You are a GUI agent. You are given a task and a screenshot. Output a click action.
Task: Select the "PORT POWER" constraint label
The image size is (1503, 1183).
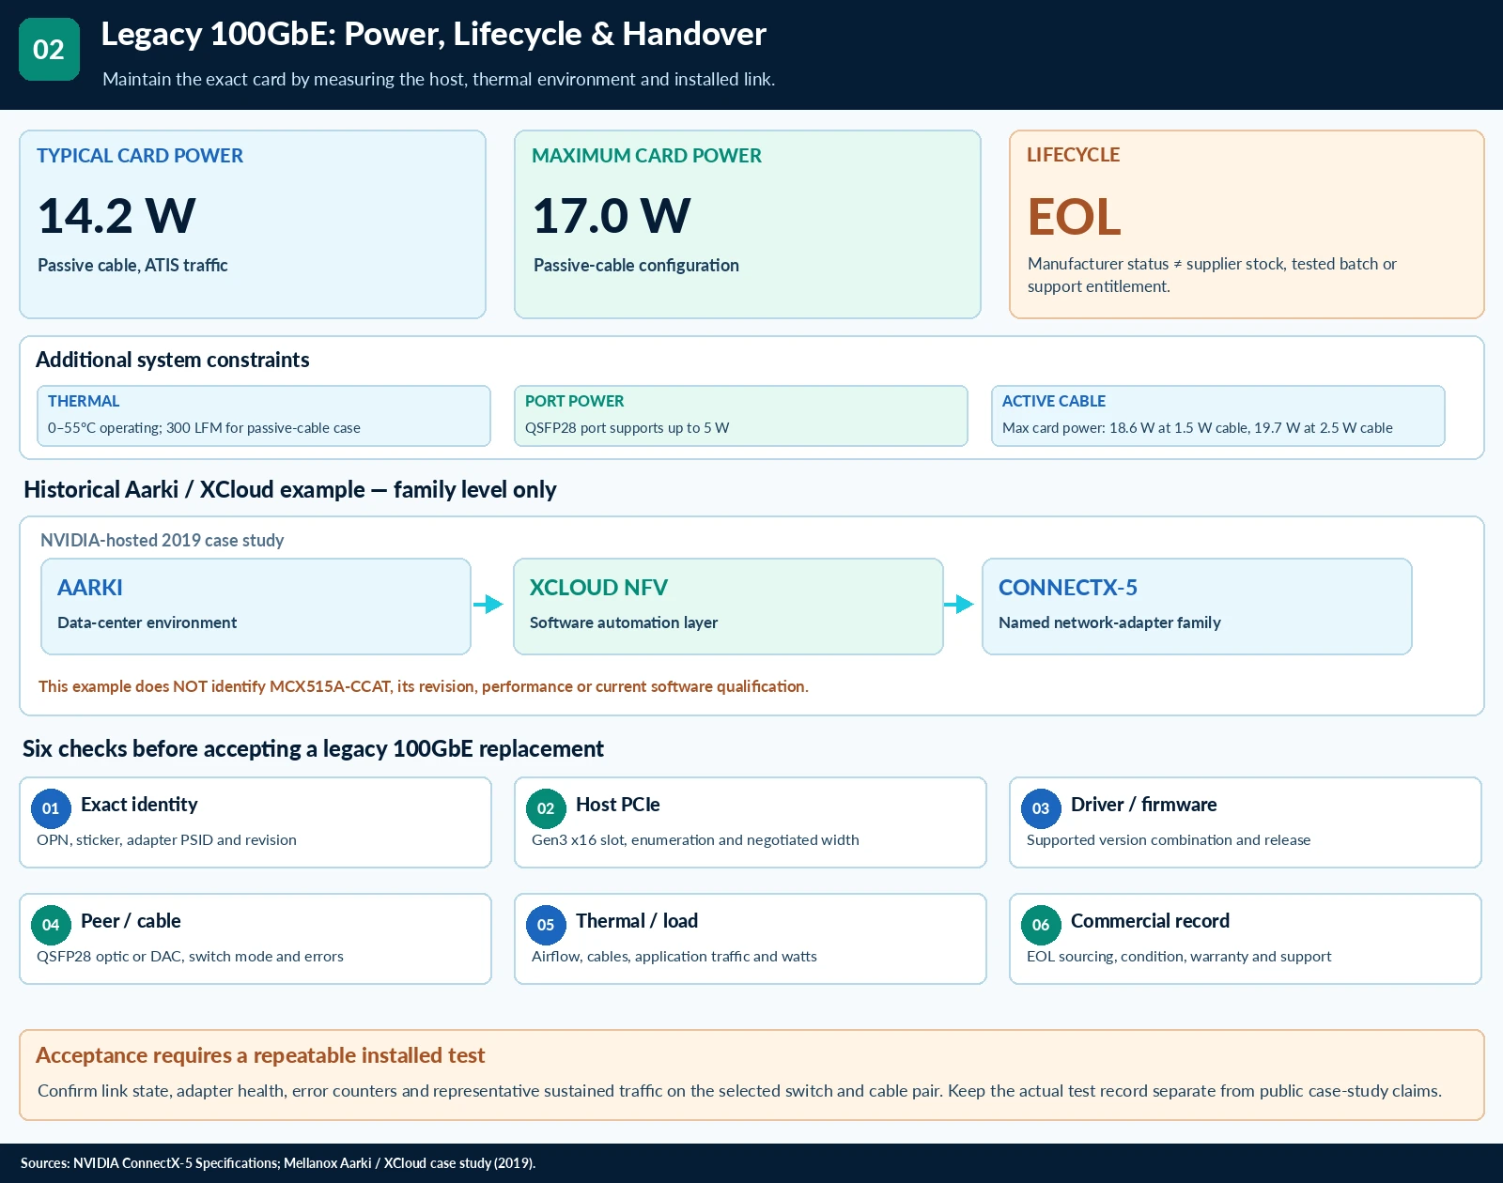574,401
